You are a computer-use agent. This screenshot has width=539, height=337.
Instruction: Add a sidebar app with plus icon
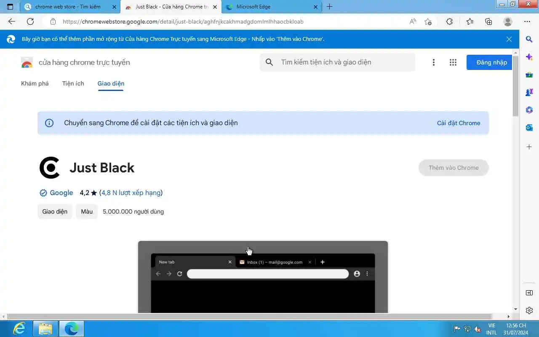pyautogui.click(x=529, y=147)
